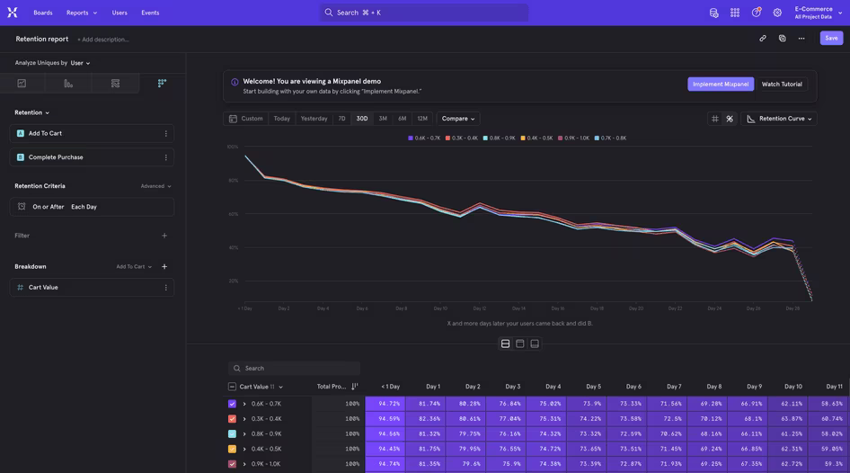This screenshot has width=850, height=473.
Task: Open the apps grid icon
Action: (734, 13)
